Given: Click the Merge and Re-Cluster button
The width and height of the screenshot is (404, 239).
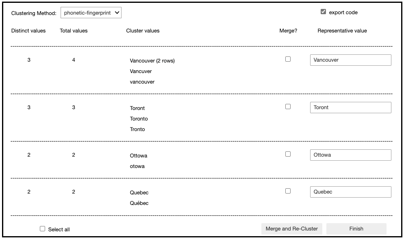Looking at the screenshot, I should [292, 229].
